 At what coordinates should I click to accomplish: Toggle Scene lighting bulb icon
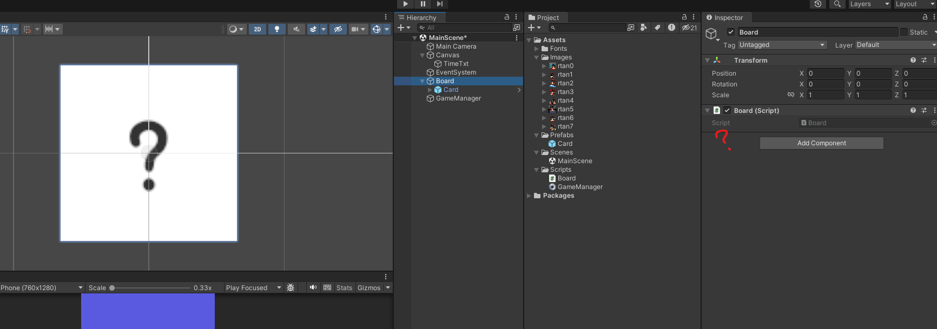(x=277, y=29)
